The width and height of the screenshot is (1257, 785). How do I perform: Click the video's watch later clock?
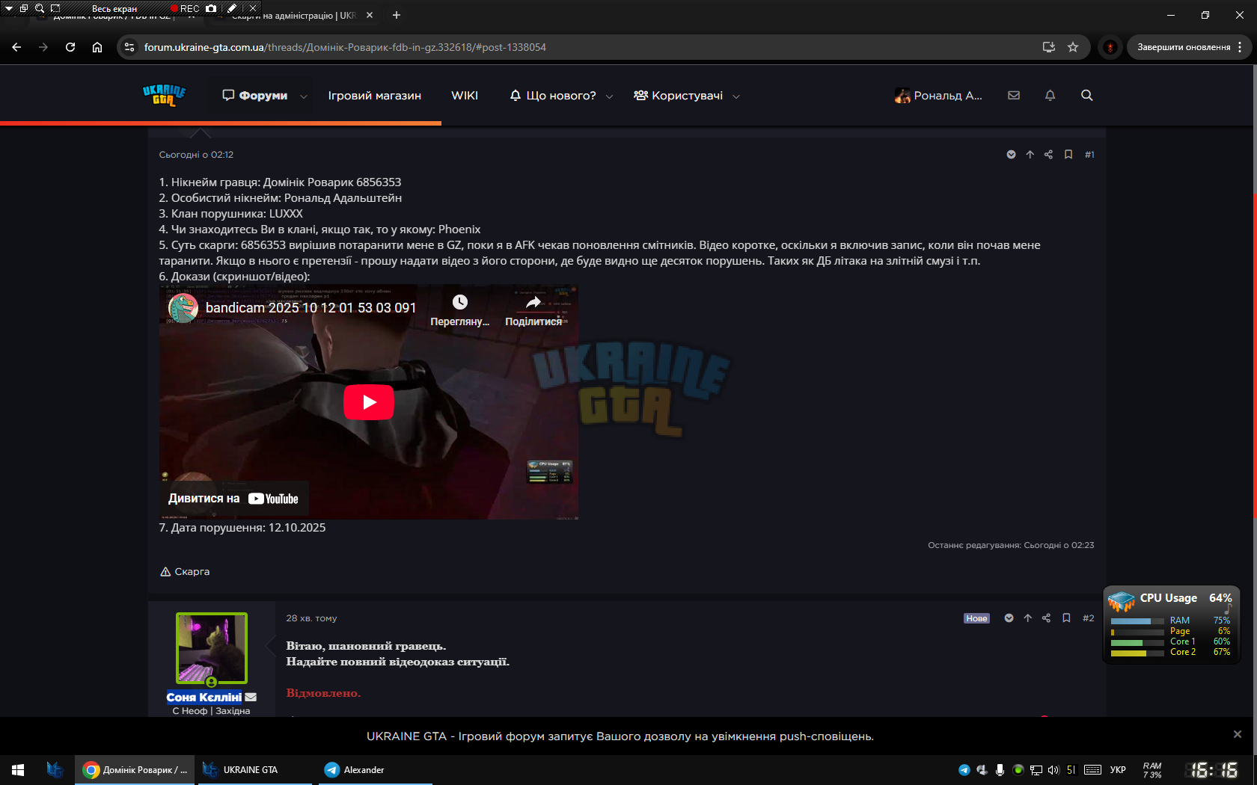point(460,302)
